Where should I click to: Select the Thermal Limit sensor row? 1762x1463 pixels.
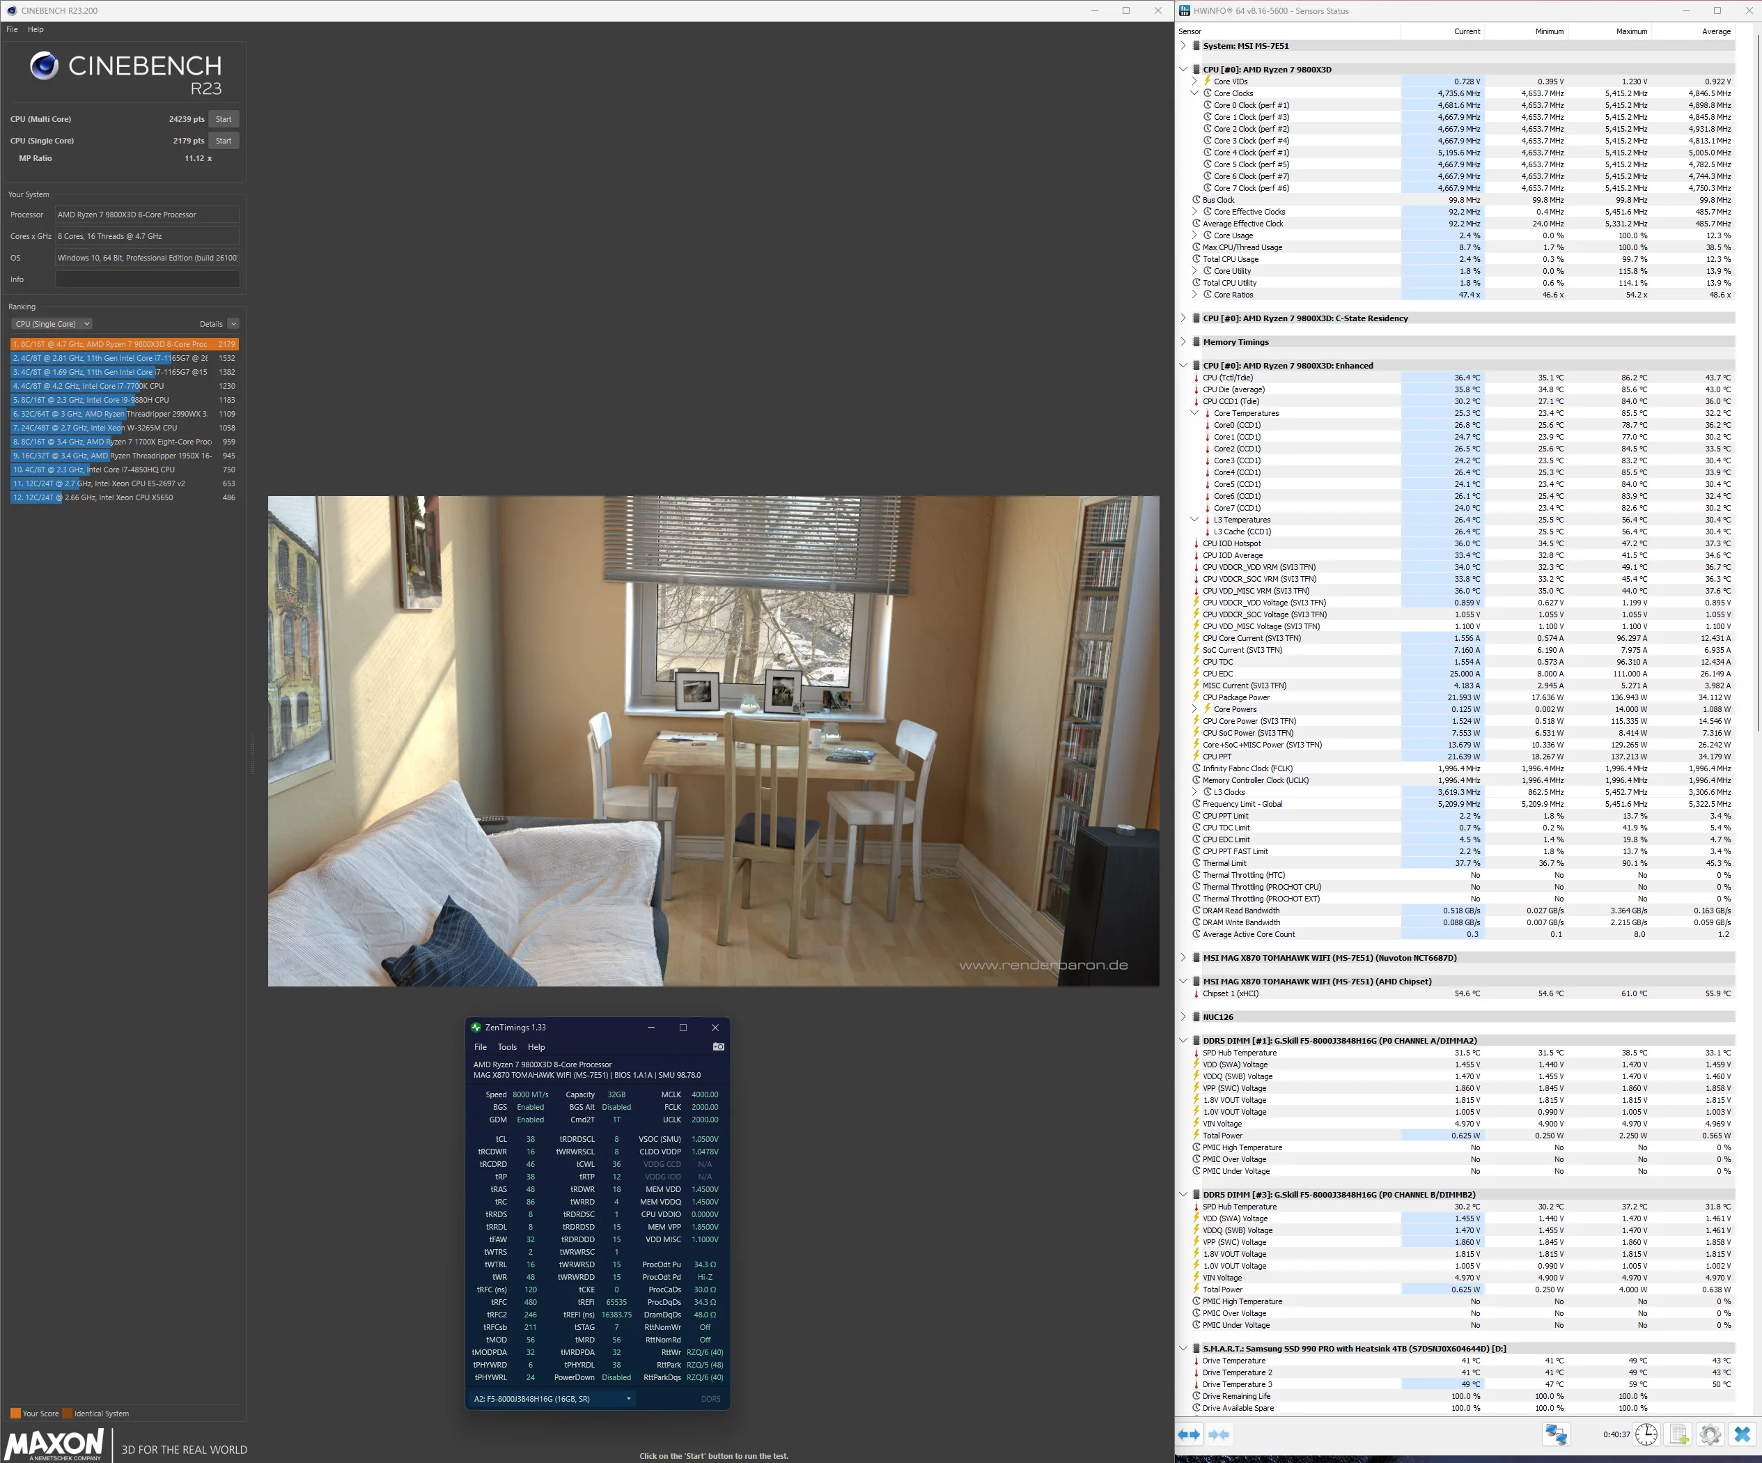1463,863
